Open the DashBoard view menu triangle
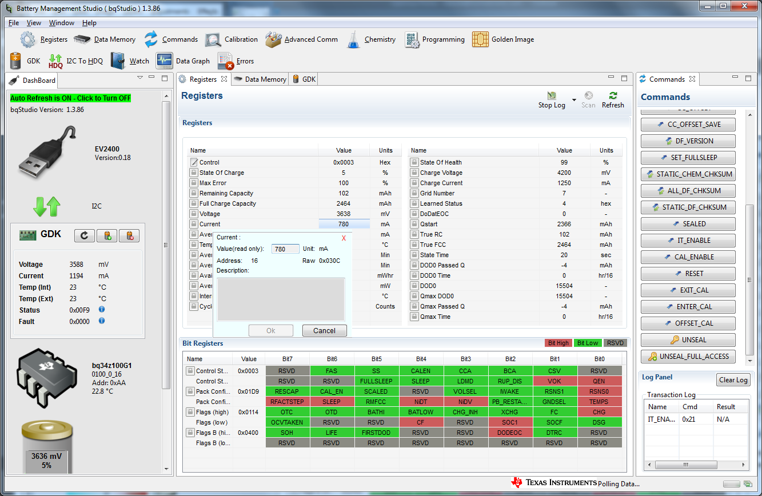762x496 pixels. pos(140,77)
